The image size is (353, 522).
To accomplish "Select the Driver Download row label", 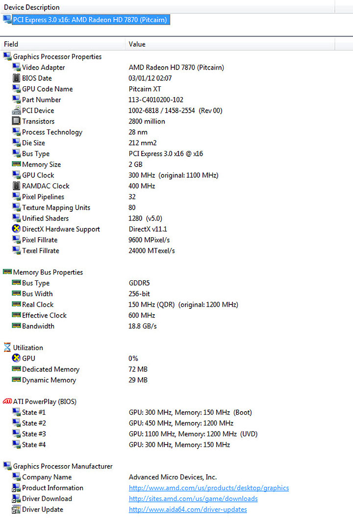I will pos(47,498).
